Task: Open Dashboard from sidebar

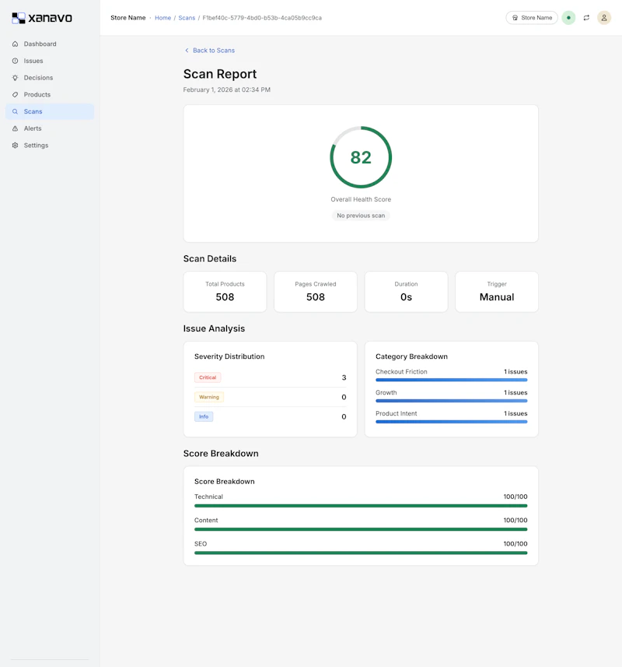Action: (x=50, y=44)
